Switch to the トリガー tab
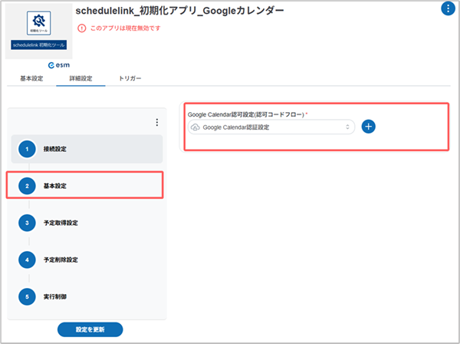This screenshot has height=344, width=460. tap(130, 78)
